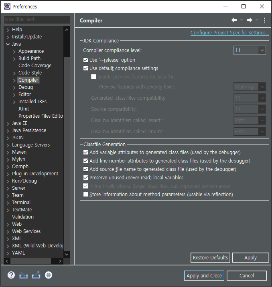Image resolution: width=272 pixels, height=287 pixels.
Task: Open the Compiler compliance level dropdown
Action: tap(250, 50)
